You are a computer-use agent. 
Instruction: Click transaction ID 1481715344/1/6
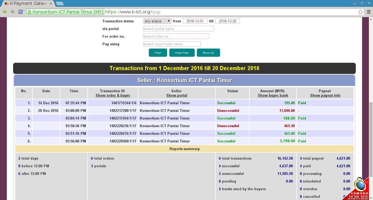tap(124, 103)
